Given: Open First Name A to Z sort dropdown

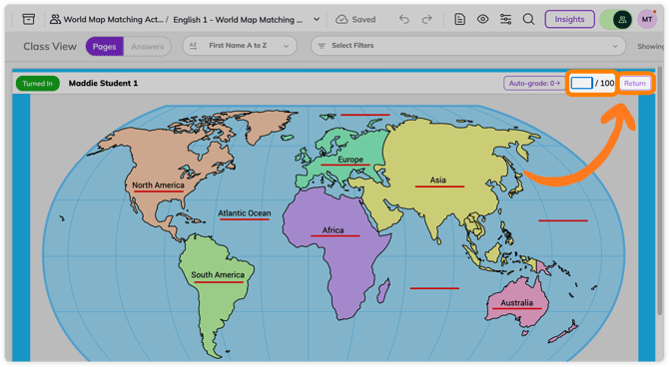Looking at the screenshot, I should tap(240, 46).
